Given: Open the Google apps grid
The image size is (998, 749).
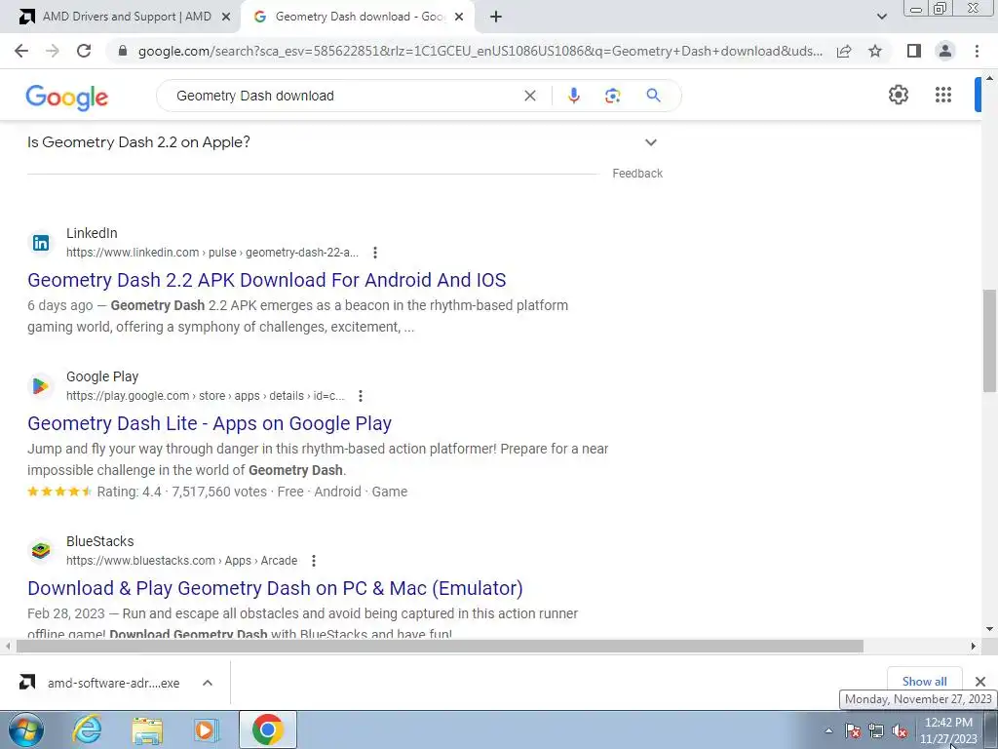Looking at the screenshot, I should pos(943,95).
